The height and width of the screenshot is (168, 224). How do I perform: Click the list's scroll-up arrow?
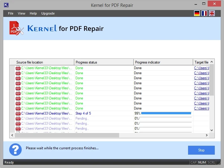[x=212, y=62]
